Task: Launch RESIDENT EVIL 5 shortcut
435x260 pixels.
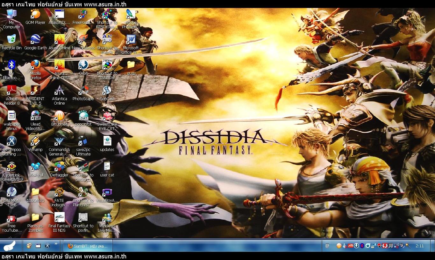Action: 35,95
